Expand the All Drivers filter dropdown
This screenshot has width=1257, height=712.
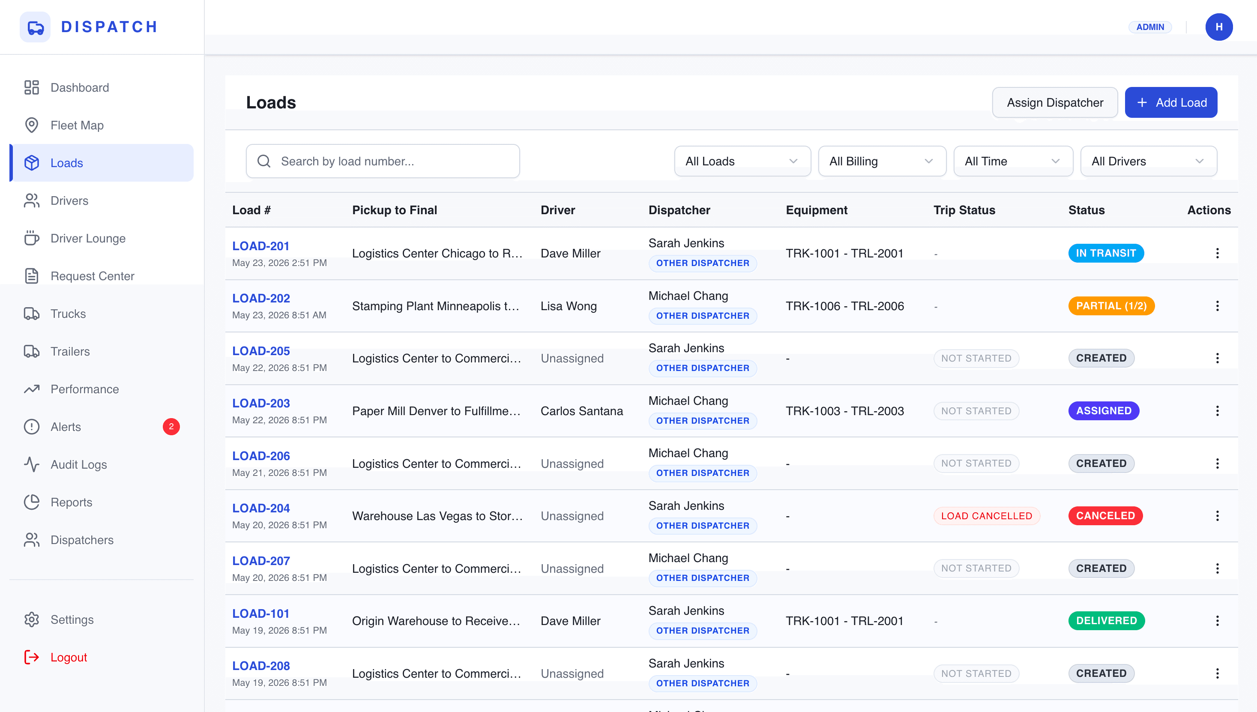coord(1148,161)
